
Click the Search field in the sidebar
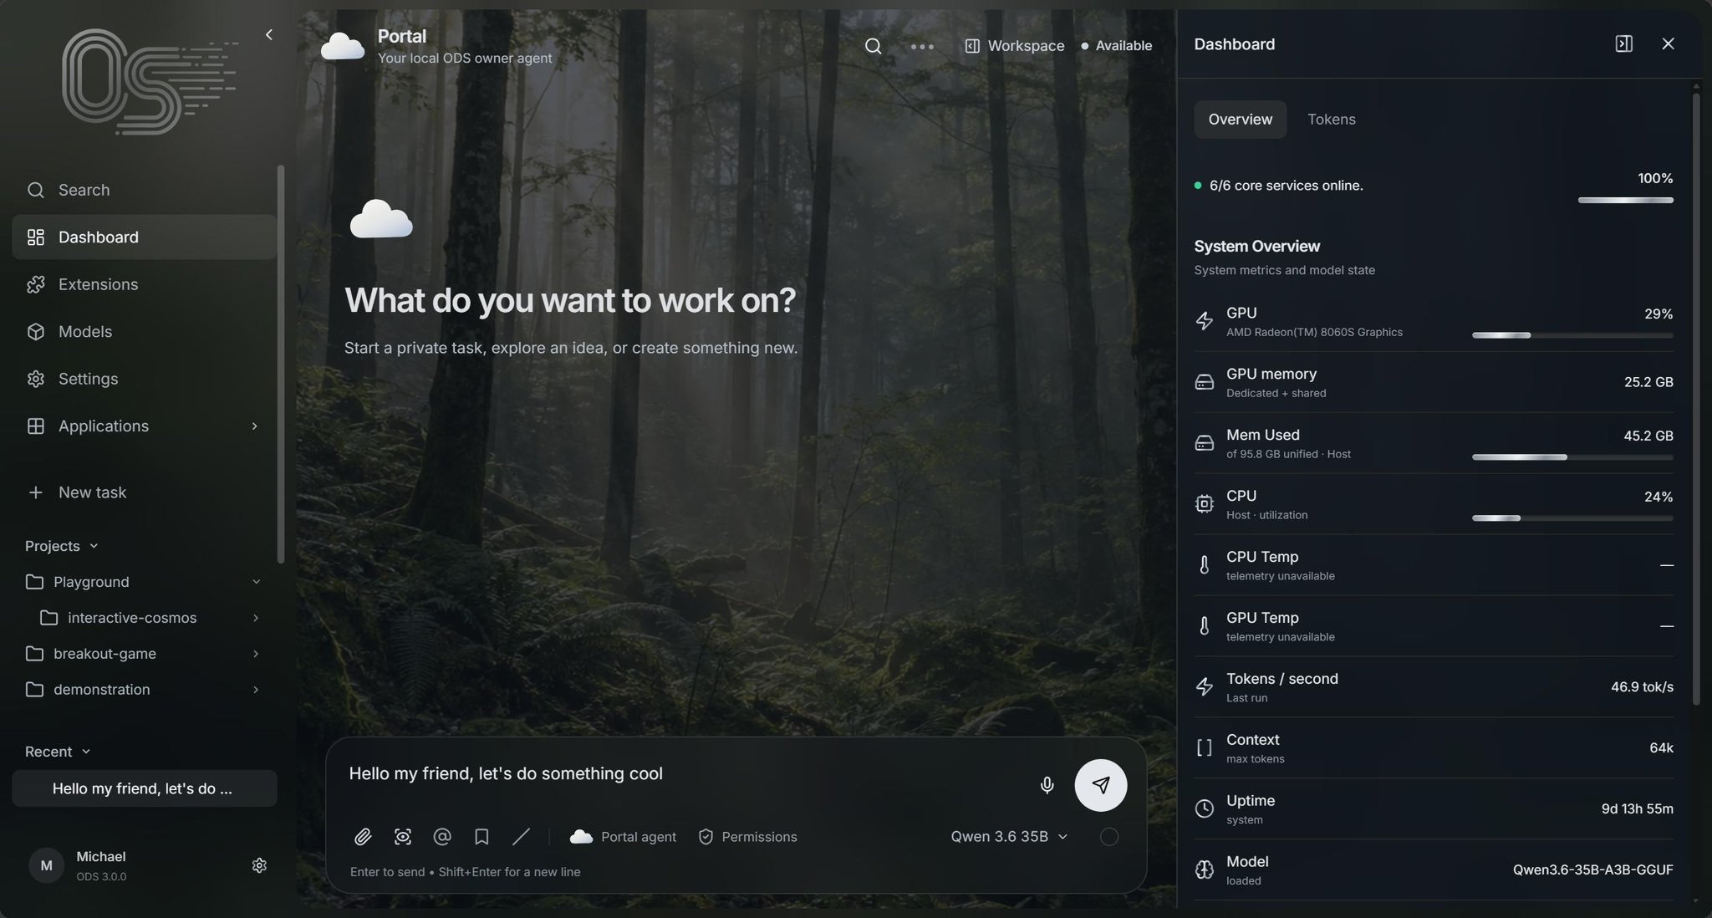pyautogui.click(x=144, y=190)
